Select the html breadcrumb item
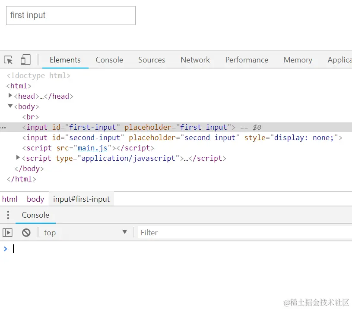Screen dimensions: 352x309 point(10,199)
